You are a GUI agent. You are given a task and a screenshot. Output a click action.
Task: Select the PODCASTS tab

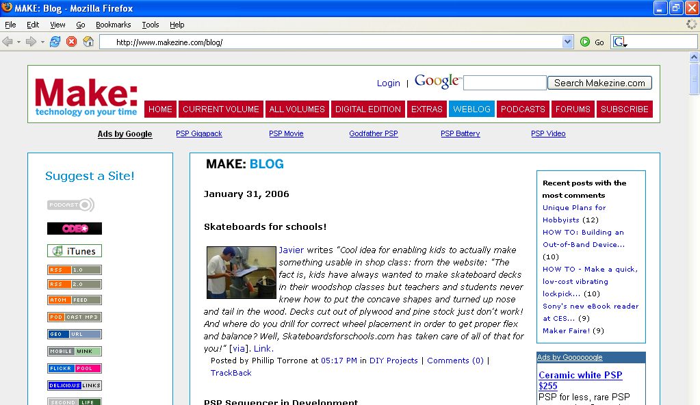pyautogui.click(x=523, y=109)
